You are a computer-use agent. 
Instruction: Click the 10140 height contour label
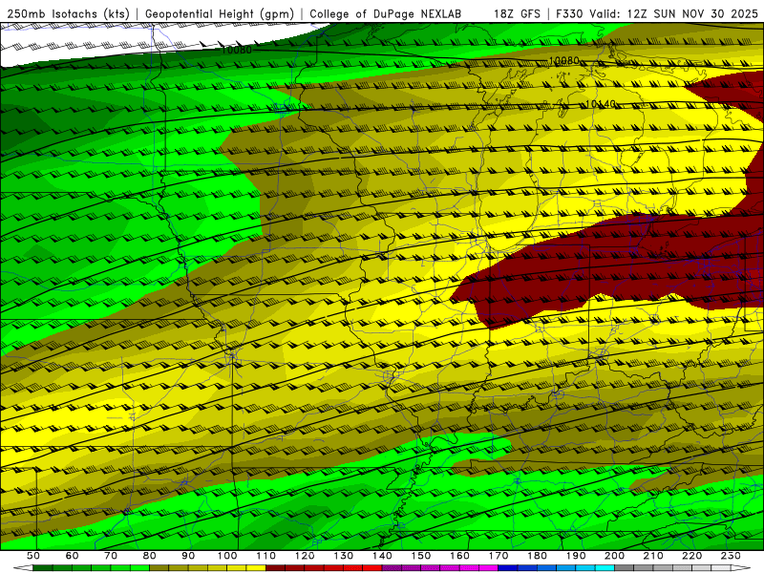tap(600, 104)
